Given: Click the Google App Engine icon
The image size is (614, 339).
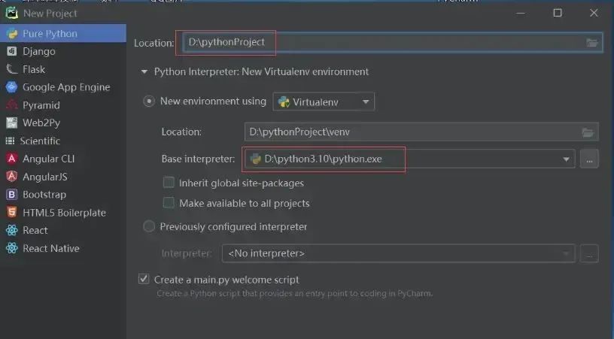Looking at the screenshot, I should tap(12, 86).
